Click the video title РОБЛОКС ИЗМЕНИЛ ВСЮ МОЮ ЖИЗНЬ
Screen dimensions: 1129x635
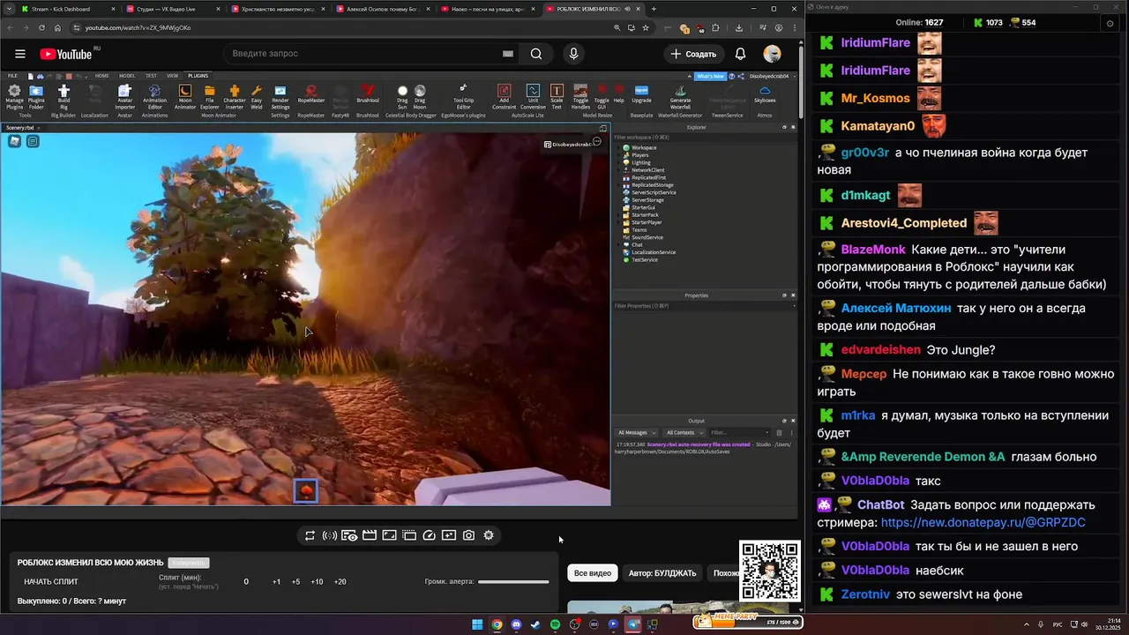(90, 563)
